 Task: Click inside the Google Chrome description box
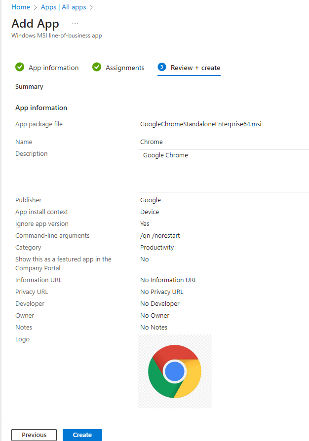[223, 171]
